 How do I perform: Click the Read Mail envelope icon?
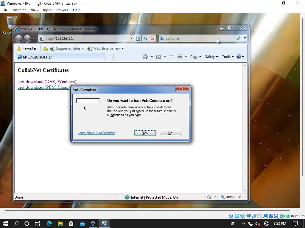[x=171, y=57]
